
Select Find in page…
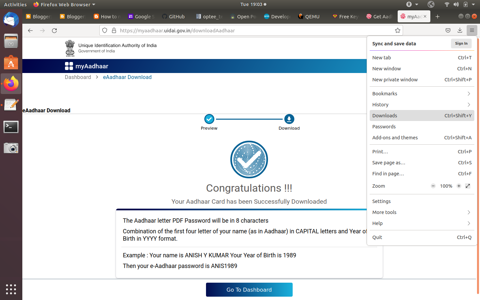(422, 174)
